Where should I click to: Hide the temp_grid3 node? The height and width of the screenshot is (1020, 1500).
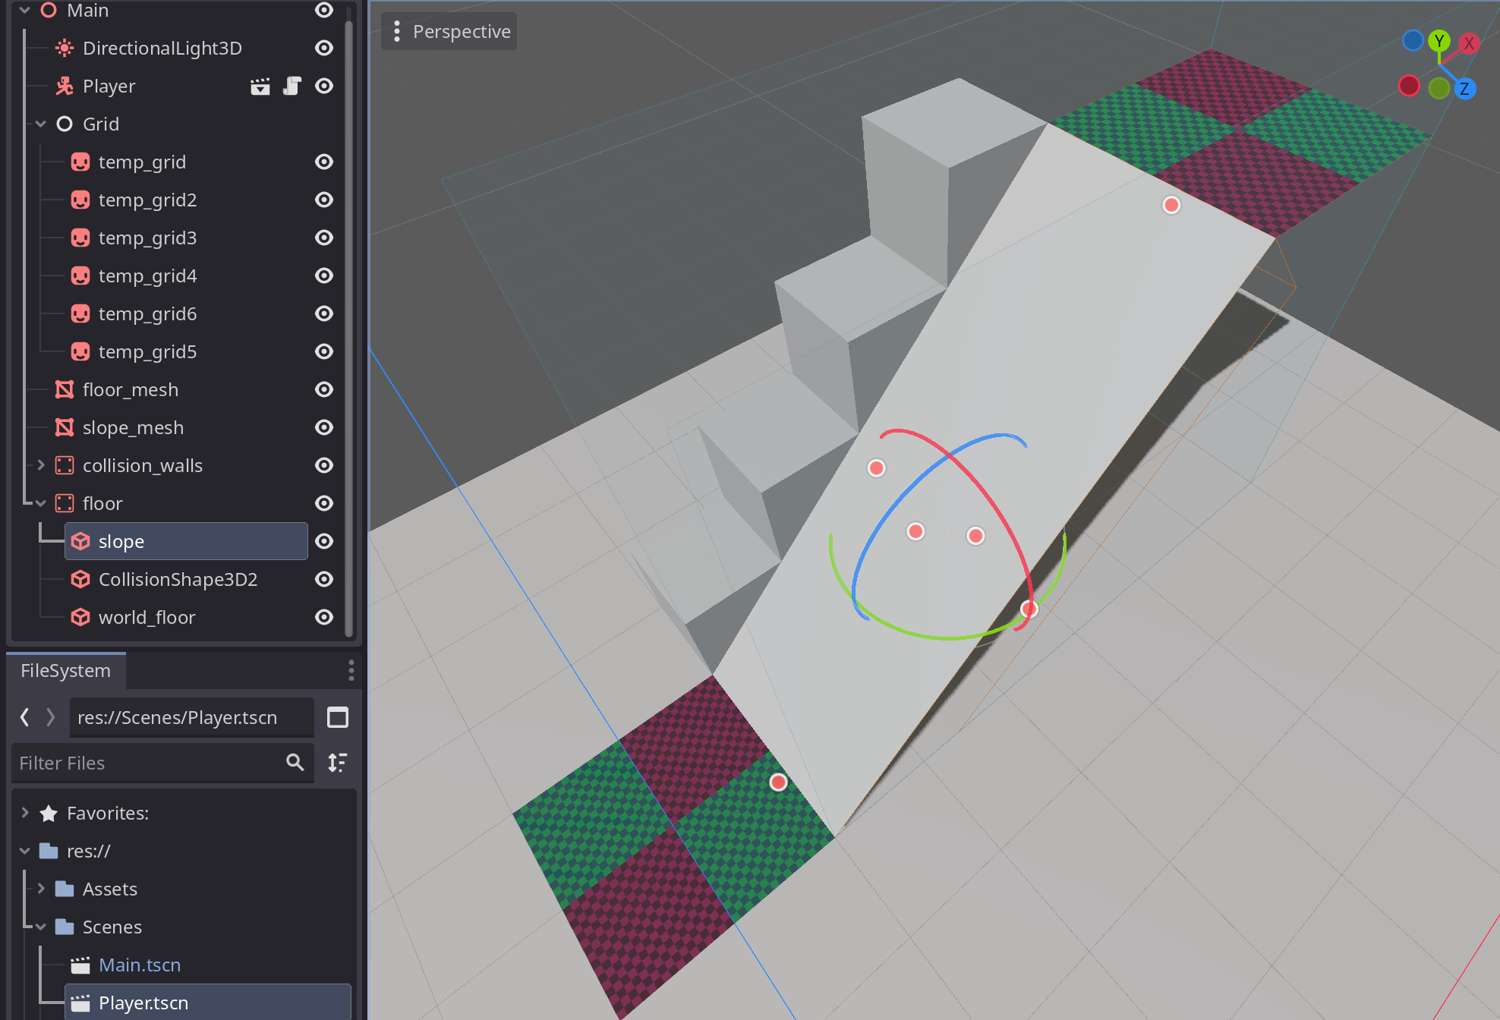324,238
